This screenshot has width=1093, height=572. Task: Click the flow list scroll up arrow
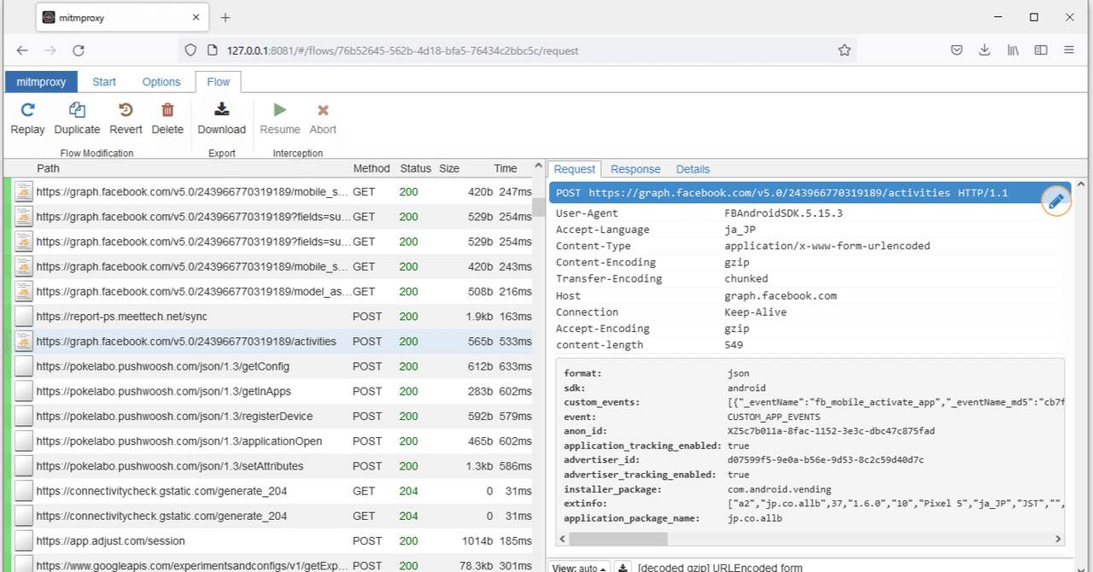click(539, 167)
